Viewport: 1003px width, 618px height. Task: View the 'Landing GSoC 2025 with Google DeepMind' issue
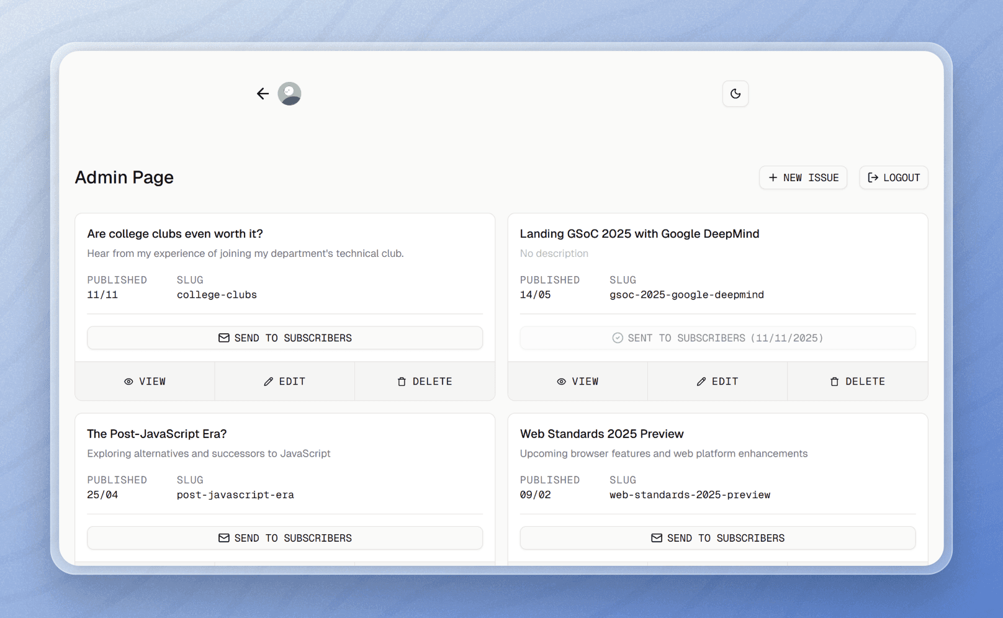pyautogui.click(x=577, y=381)
